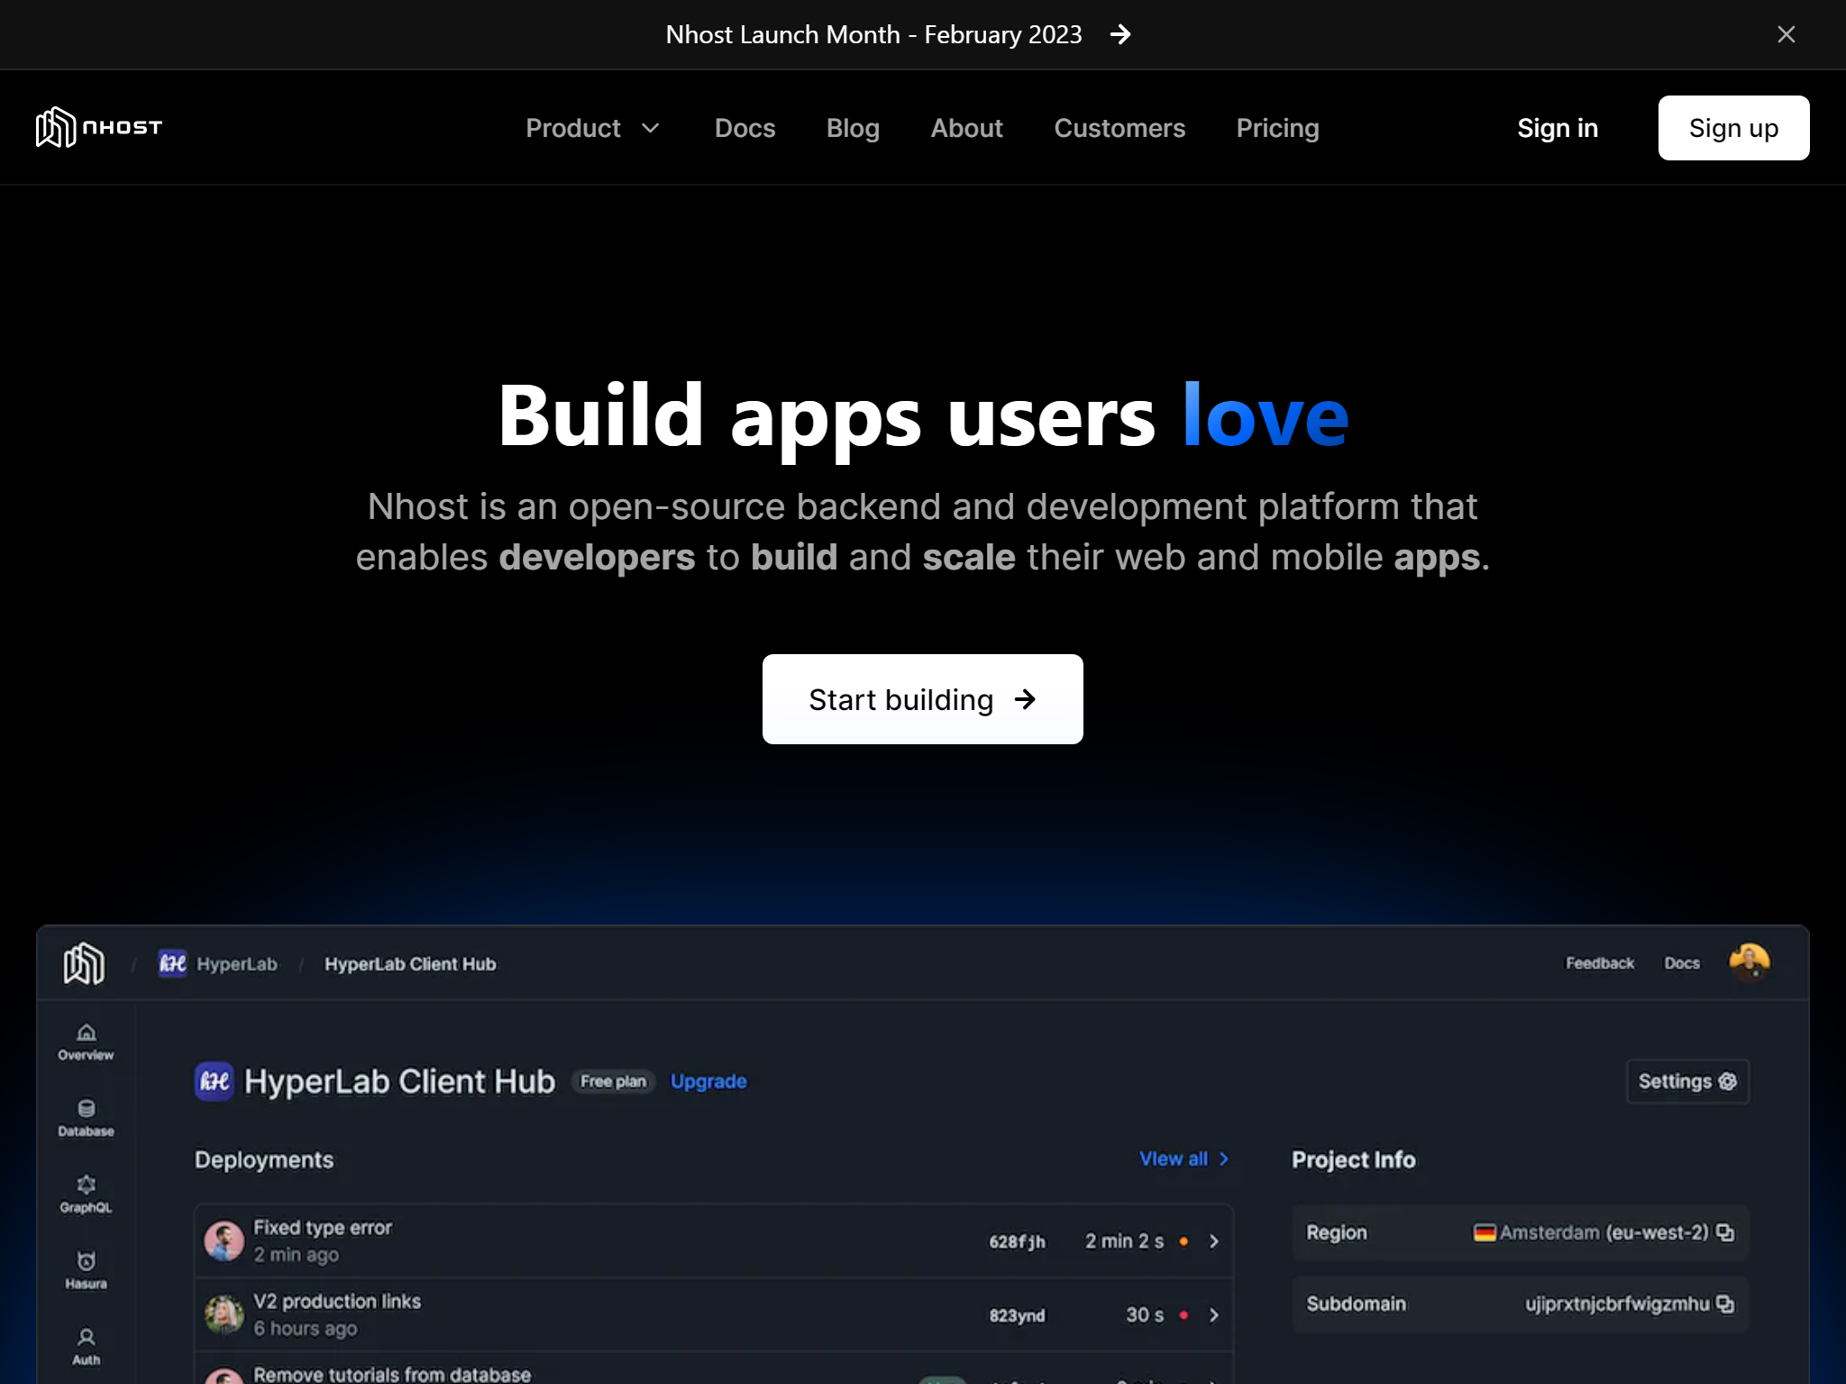This screenshot has height=1384, width=1846.
Task: Check the deployment status dot beside 2 min 2 s
Action: point(1184,1241)
